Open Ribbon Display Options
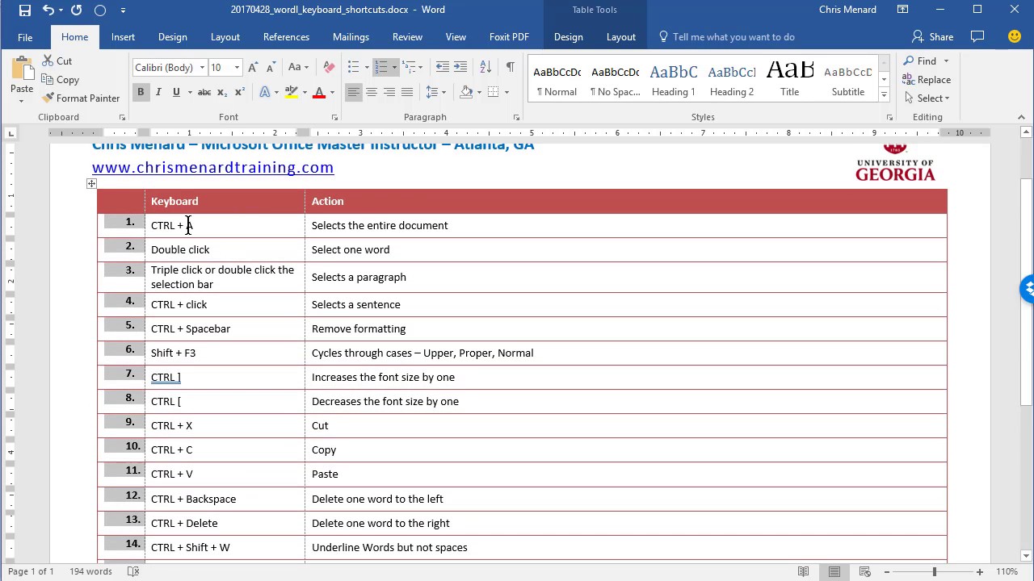This screenshot has height=581, width=1034. click(903, 10)
